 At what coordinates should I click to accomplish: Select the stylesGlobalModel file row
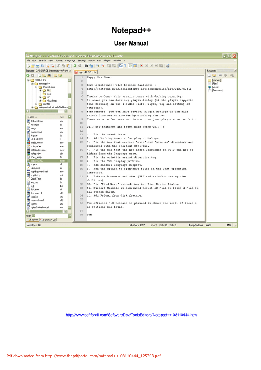(x=47, y=208)
